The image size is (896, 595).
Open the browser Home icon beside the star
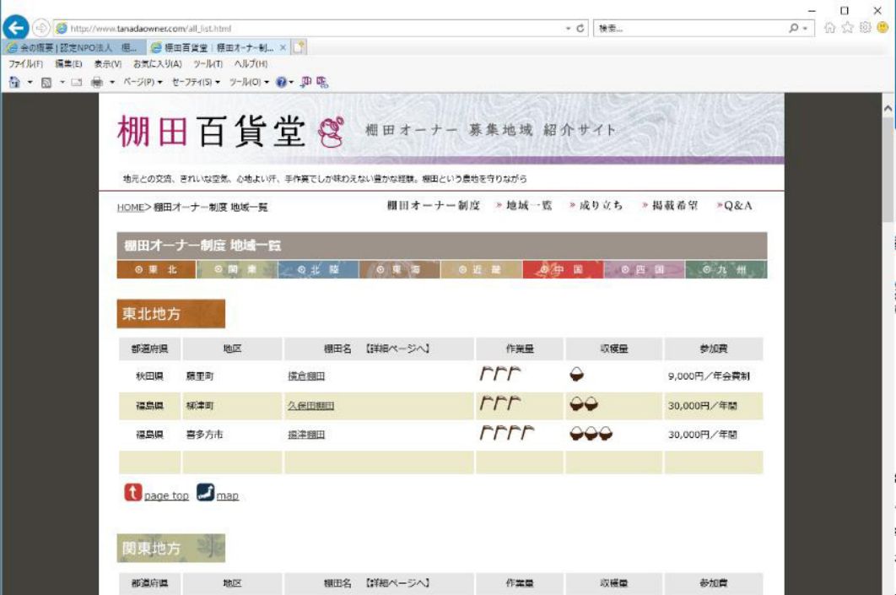click(829, 28)
